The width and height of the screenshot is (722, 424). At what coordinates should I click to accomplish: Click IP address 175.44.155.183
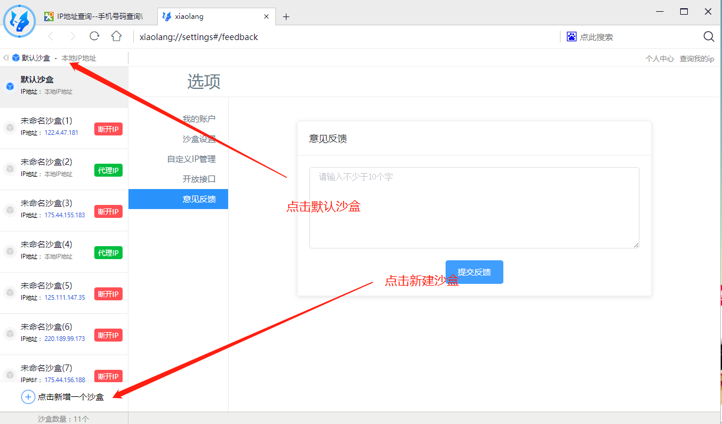tap(65, 216)
